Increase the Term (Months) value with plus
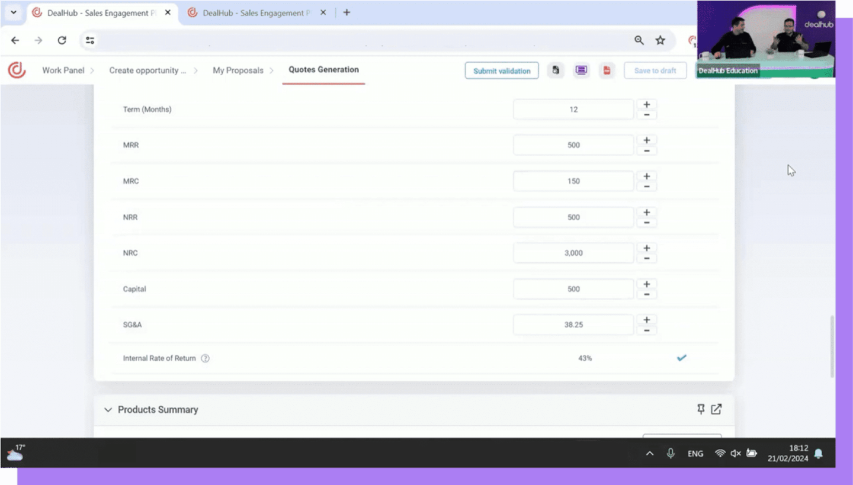 coord(646,104)
